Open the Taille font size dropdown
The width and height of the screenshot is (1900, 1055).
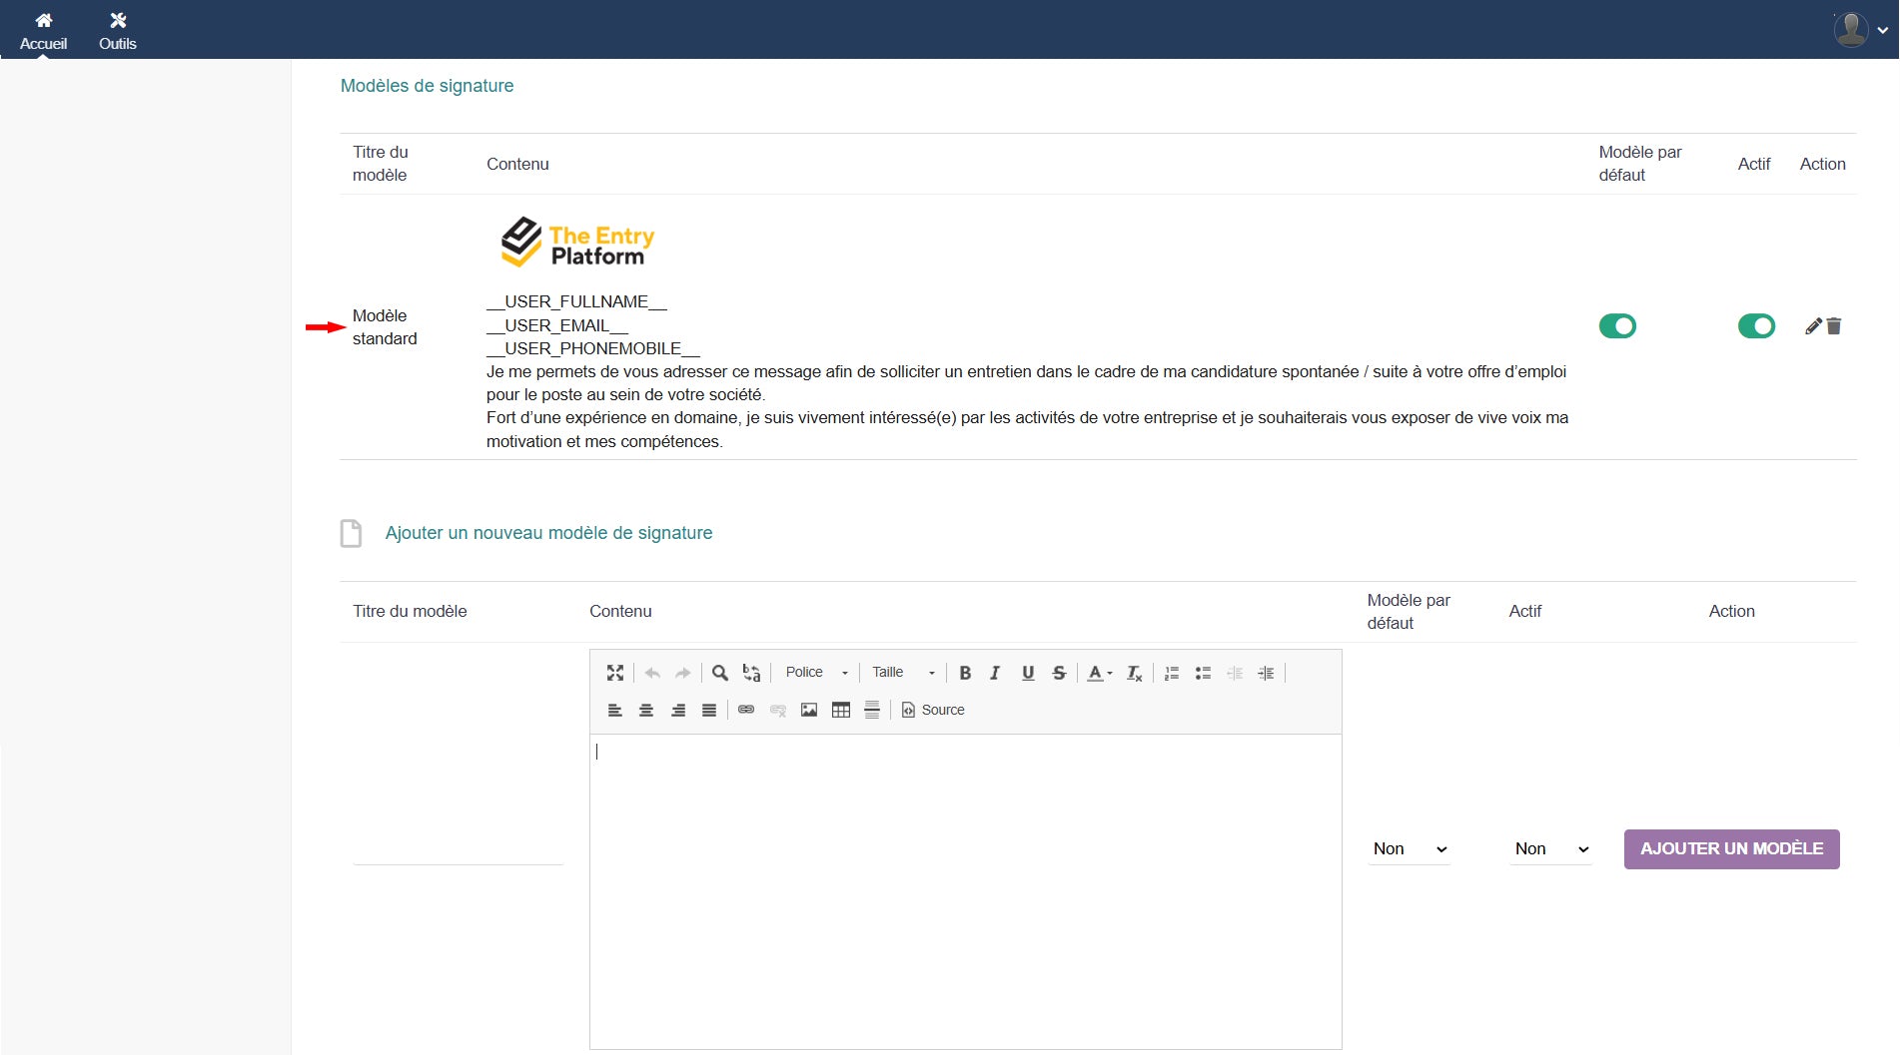click(x=903, y=673)
